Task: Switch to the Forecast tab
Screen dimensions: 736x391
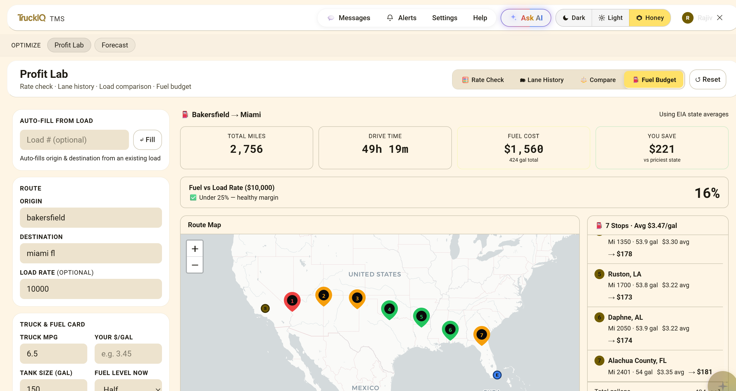Action: pos(115,45)
